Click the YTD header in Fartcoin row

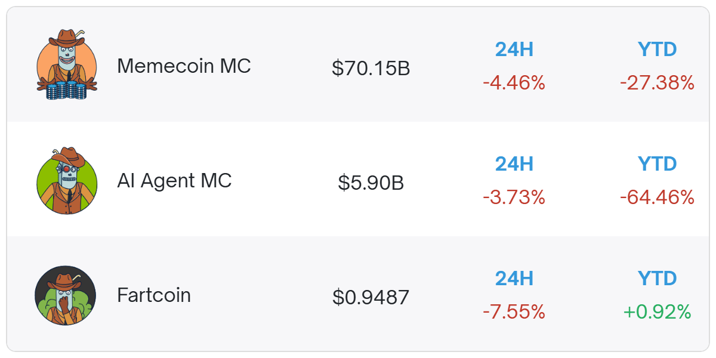[x=657, y=279]
